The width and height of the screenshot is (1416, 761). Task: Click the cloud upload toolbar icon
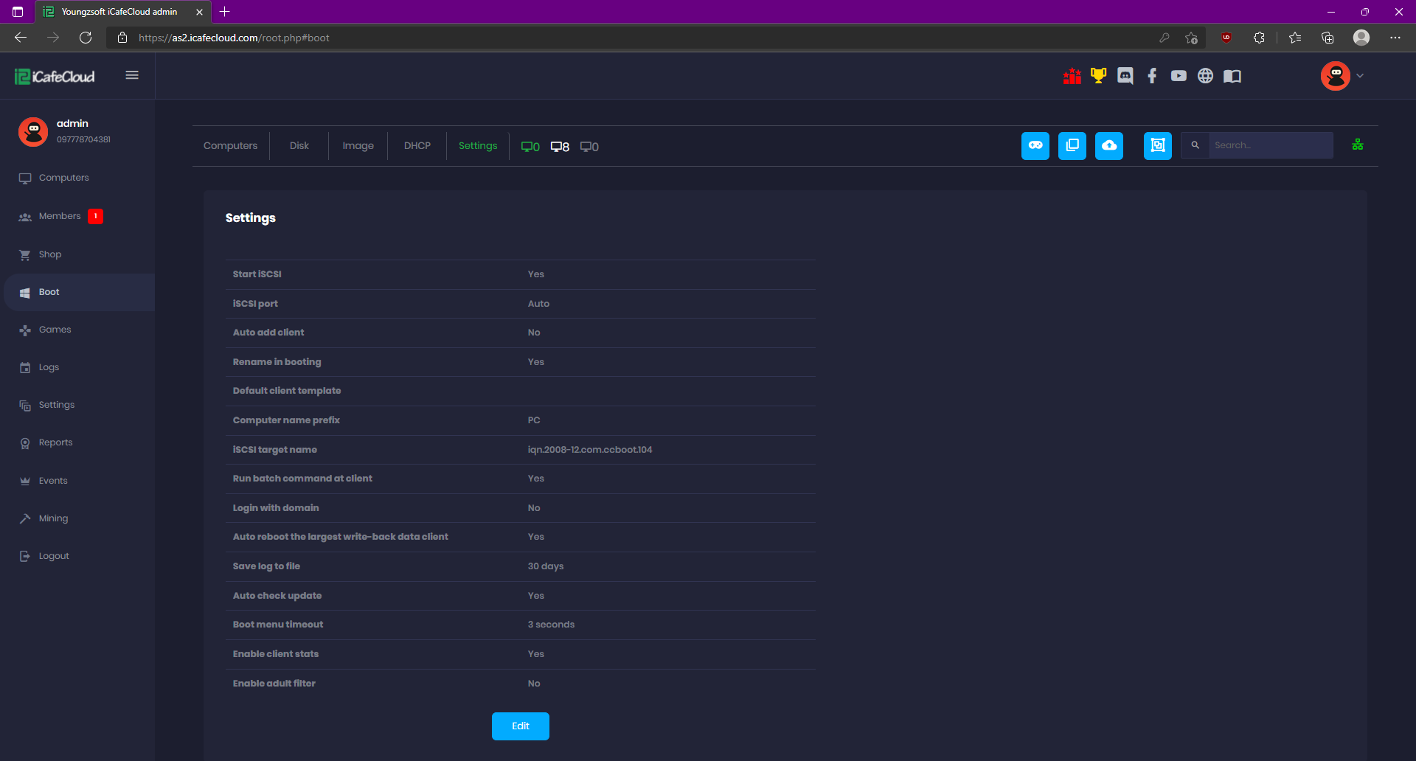[x=1108, y=145]
